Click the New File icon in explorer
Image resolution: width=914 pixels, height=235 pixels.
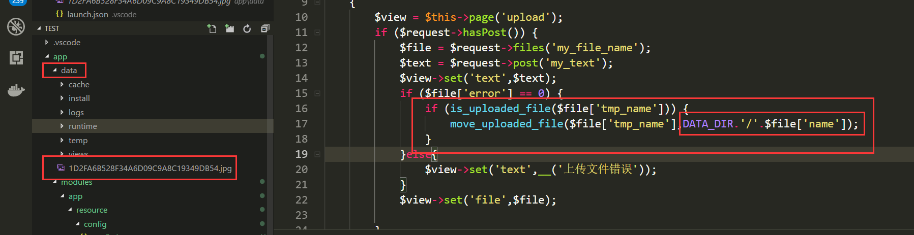tap(212, 29)
